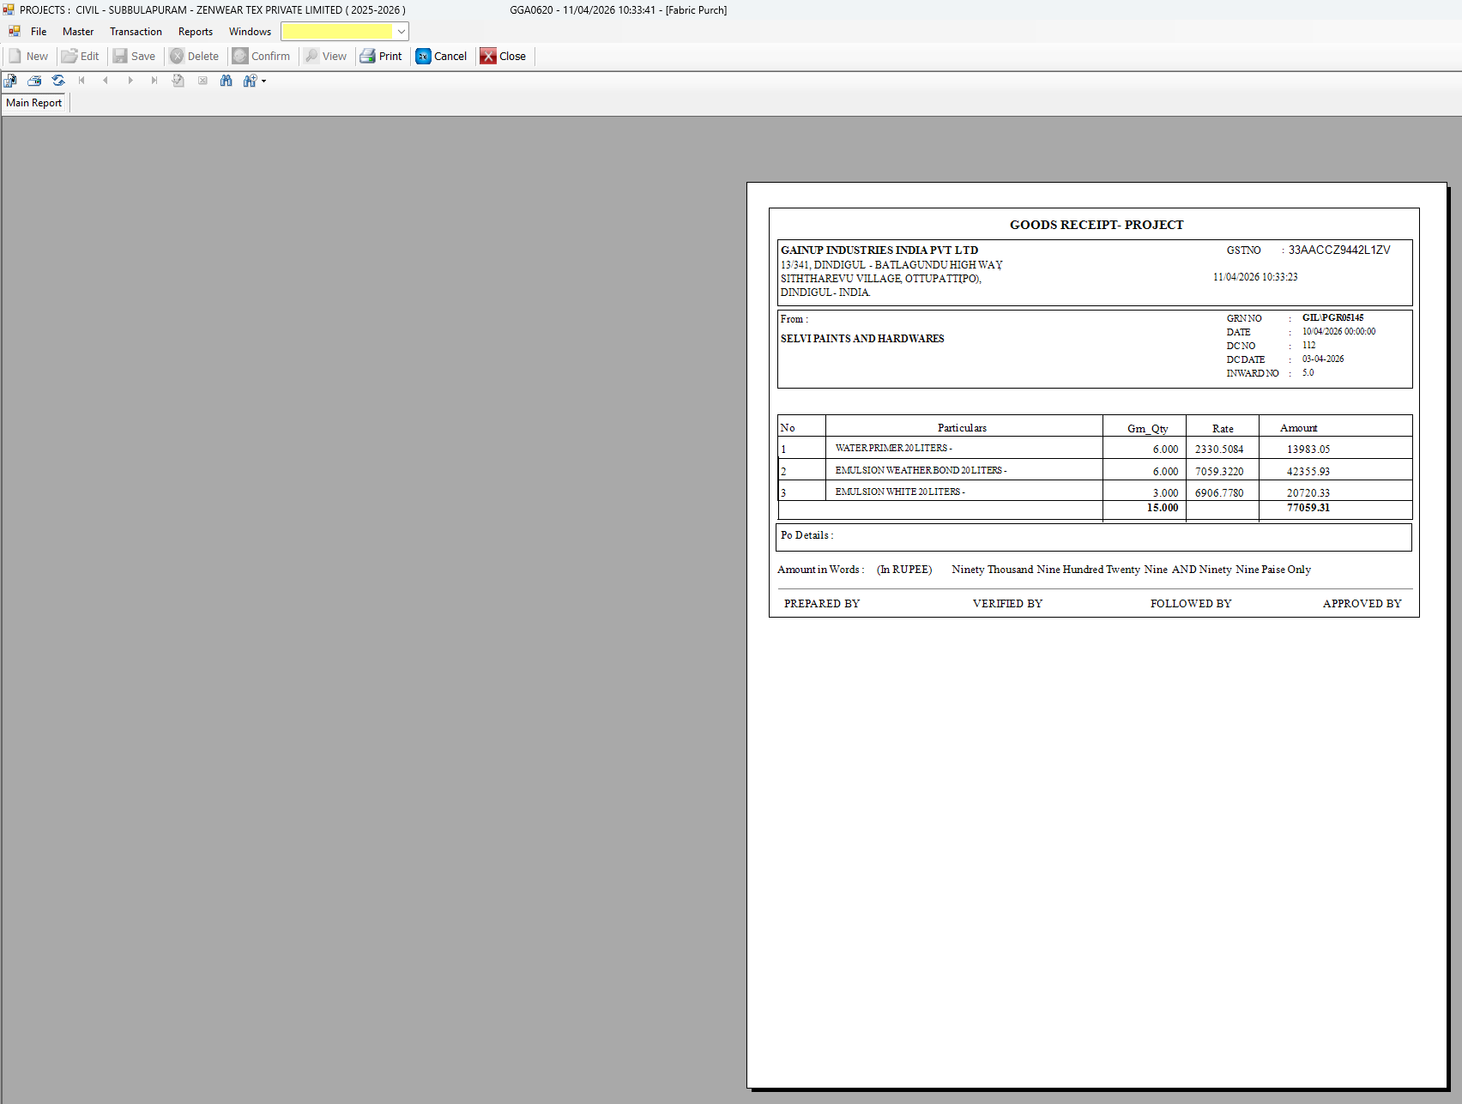Click the Print Report printer icon
The image size is (1462, 1104).
click(34, 81)
